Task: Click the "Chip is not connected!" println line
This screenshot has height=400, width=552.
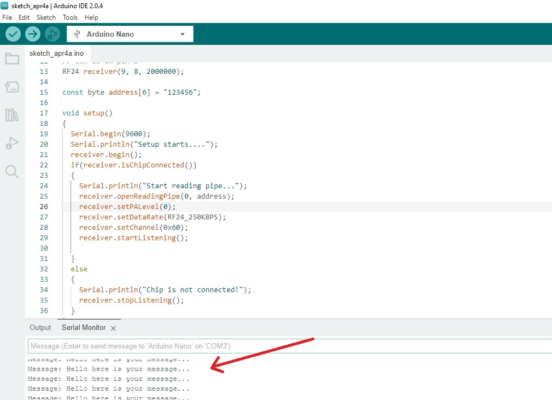Action: (x=165, y=289)
